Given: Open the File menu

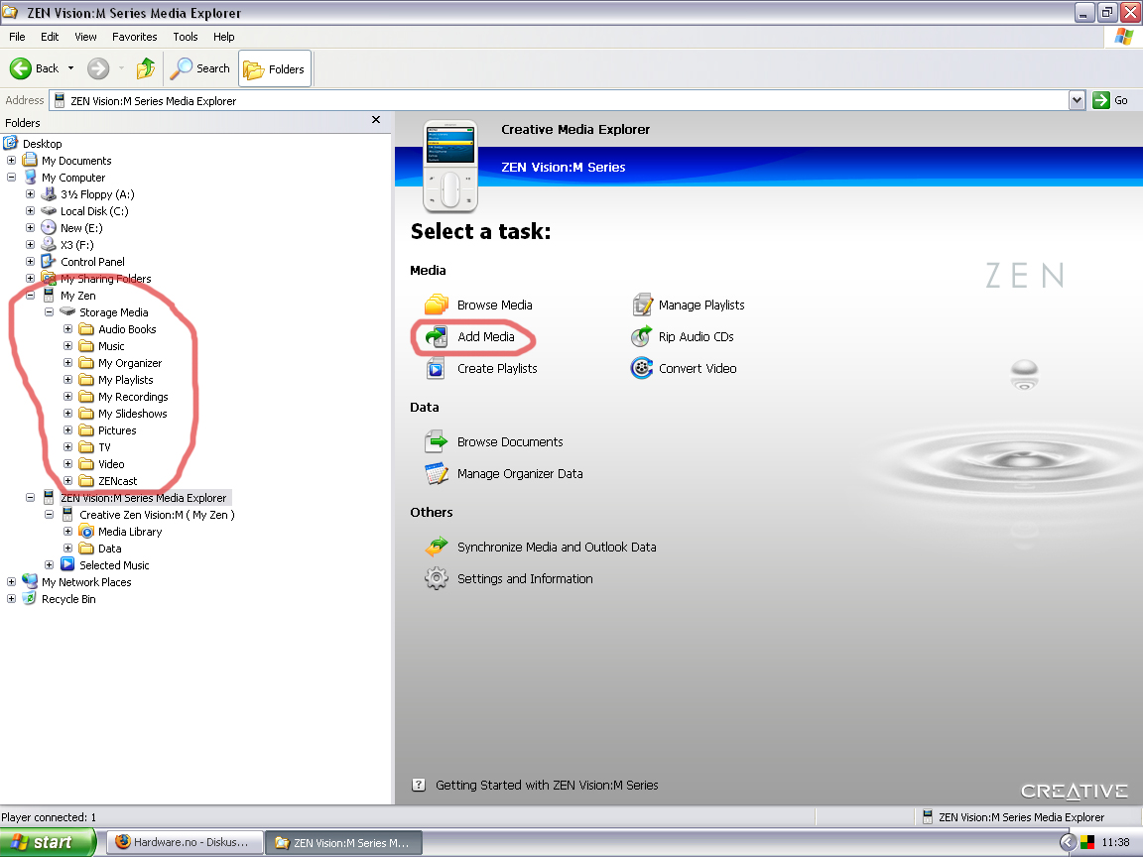Looking at the screenshot, I should coord(17,37).
